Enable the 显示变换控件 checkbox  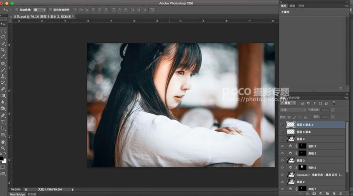(50, 10)
